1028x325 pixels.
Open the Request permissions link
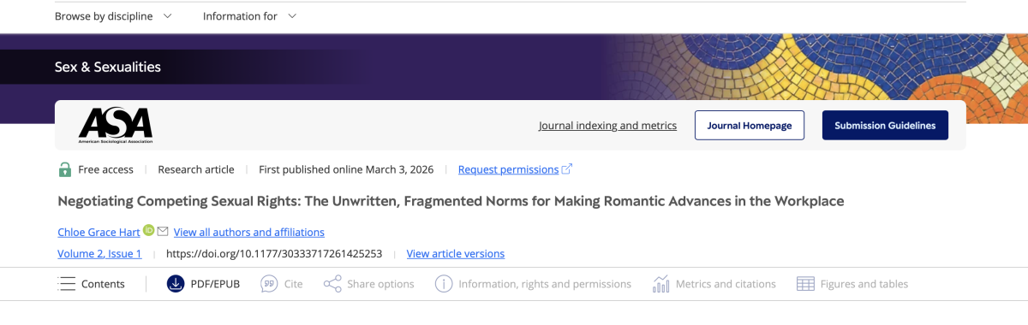tap(508, 169)
